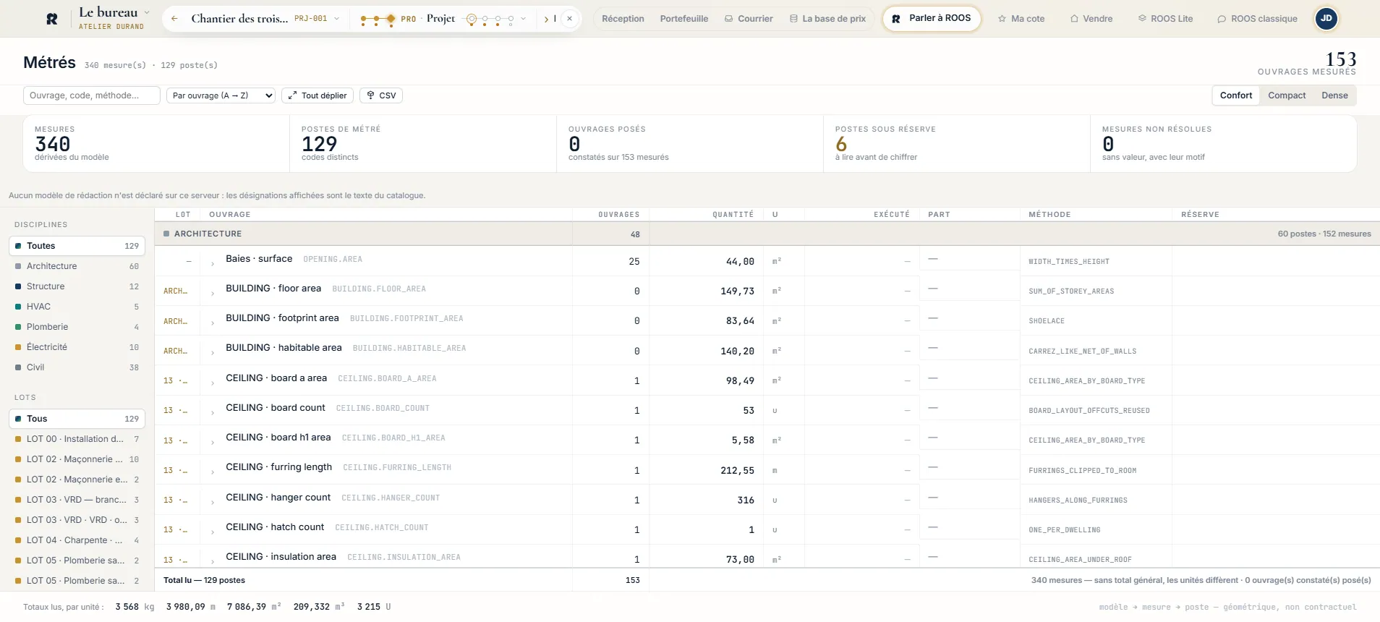This screenshot has width=1380, height=622.
Task: Expand the Projet phase dropdown chevron
Action: [x=523, y=19]
